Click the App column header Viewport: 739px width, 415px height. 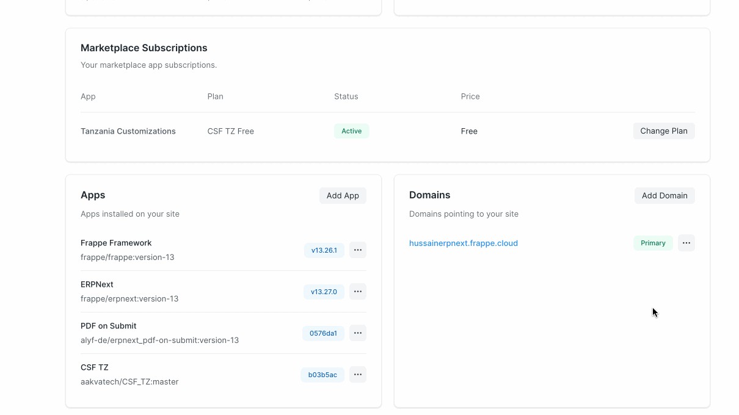pyautogui.click(x=88, y=96)
